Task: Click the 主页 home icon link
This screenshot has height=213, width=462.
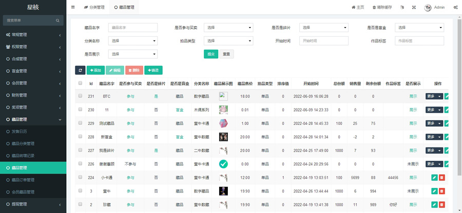Action: pyautogui.click(x=358, y=7)
